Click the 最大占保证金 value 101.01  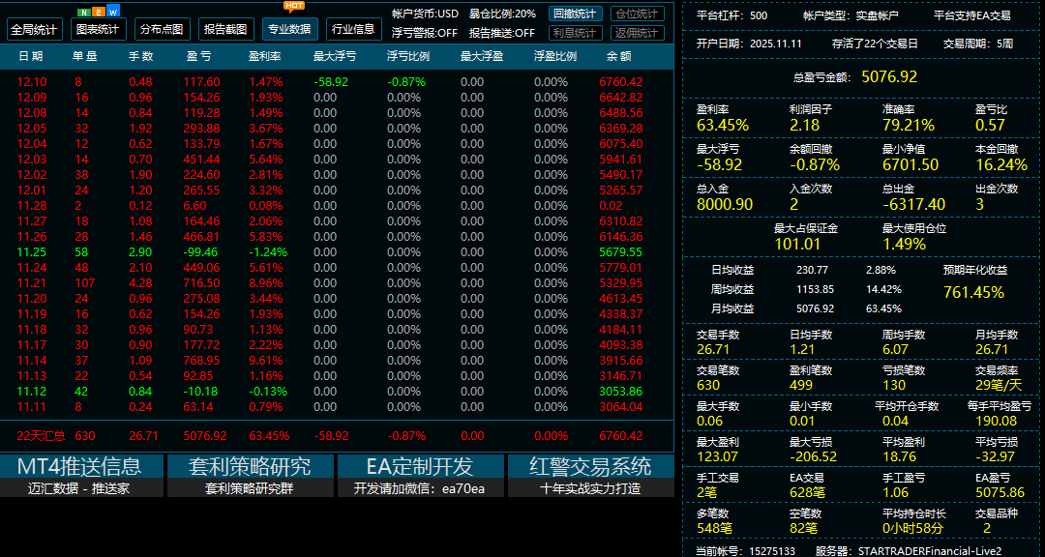coord(797,244)
